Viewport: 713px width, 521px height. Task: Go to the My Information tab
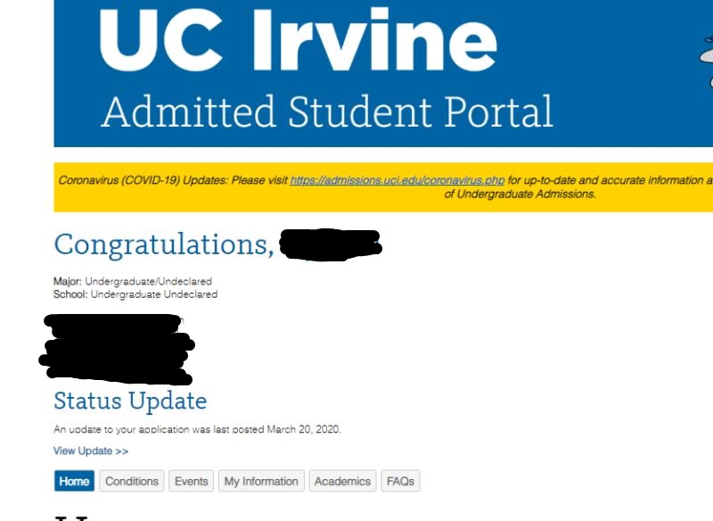click(x=261, y=481)
